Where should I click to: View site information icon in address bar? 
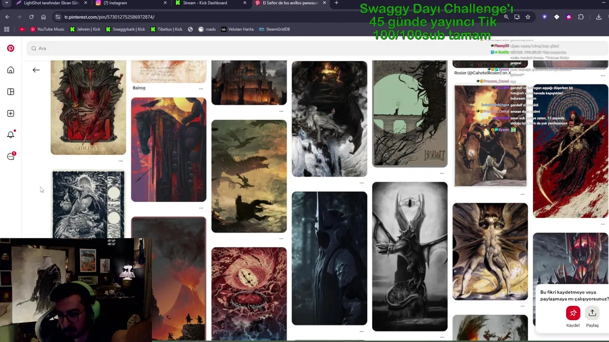click(58, 17)
